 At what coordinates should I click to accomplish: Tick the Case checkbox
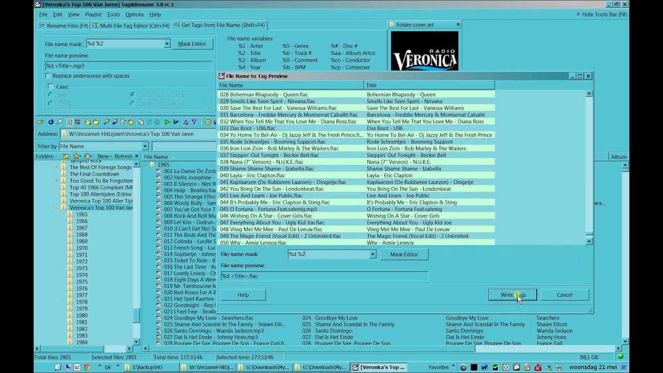(50, 87)
